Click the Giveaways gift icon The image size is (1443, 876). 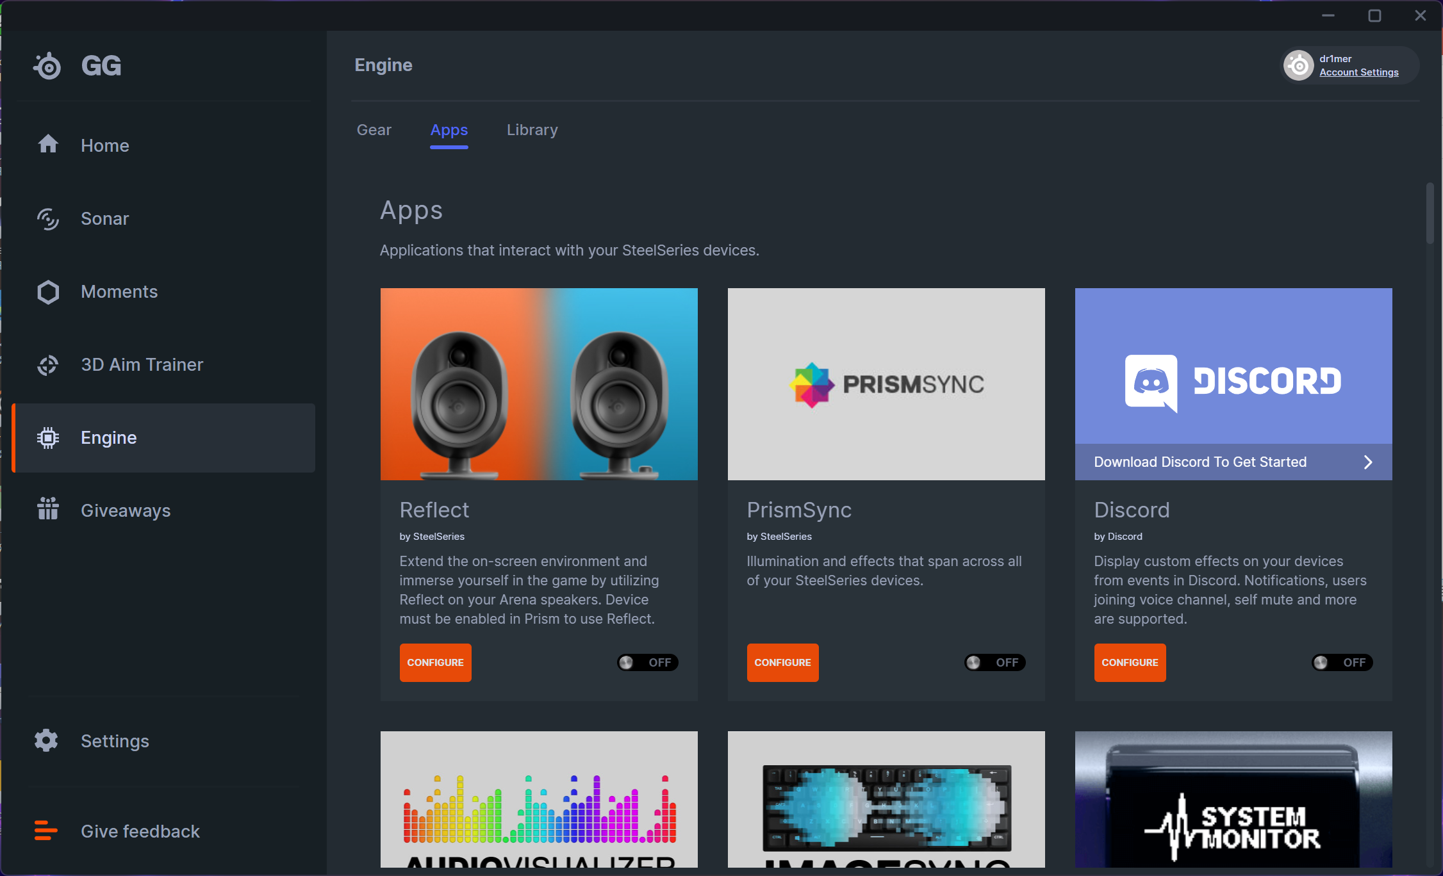[48, 510]
